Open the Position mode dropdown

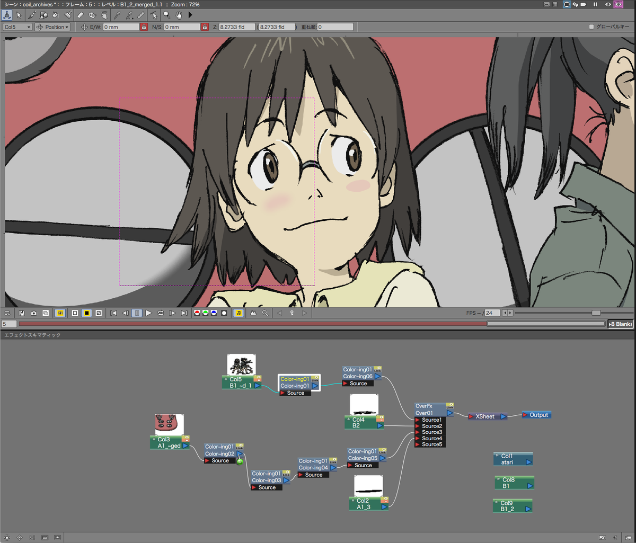click(x=52, y=27)
